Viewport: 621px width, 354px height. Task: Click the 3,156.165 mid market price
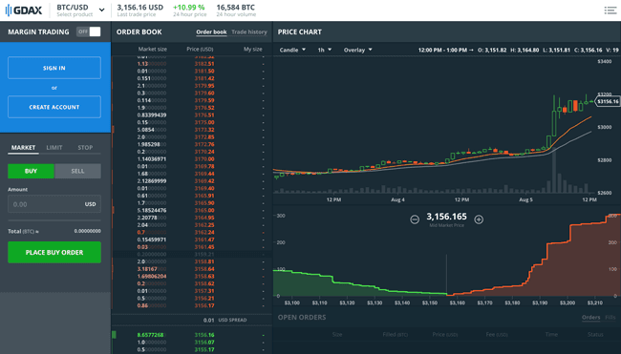(446, 217)
